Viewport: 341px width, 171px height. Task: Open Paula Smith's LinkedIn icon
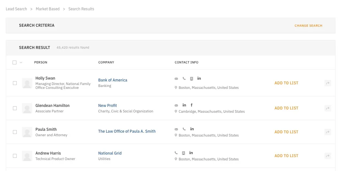[x=192, y=129]
